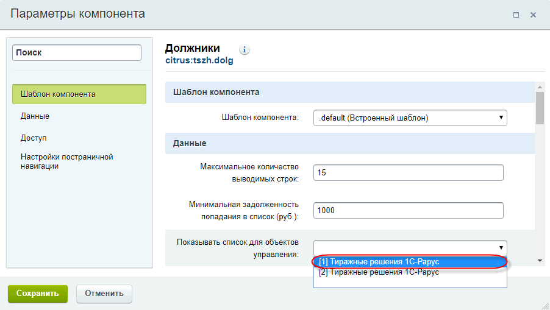Click the Поиск search field
The width and height of the screenshot is (550, 310).
[x=77, y=52]
